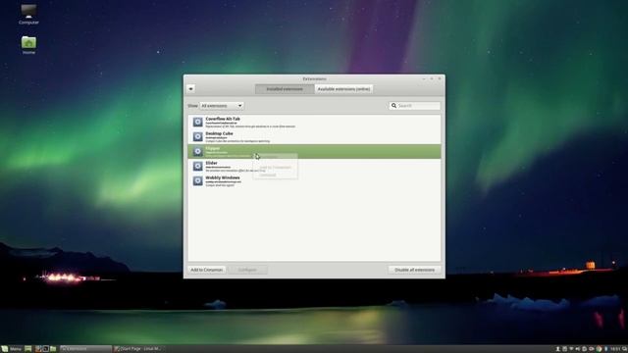Launch Firefox from the panel launcher

(x=38, y=349)
